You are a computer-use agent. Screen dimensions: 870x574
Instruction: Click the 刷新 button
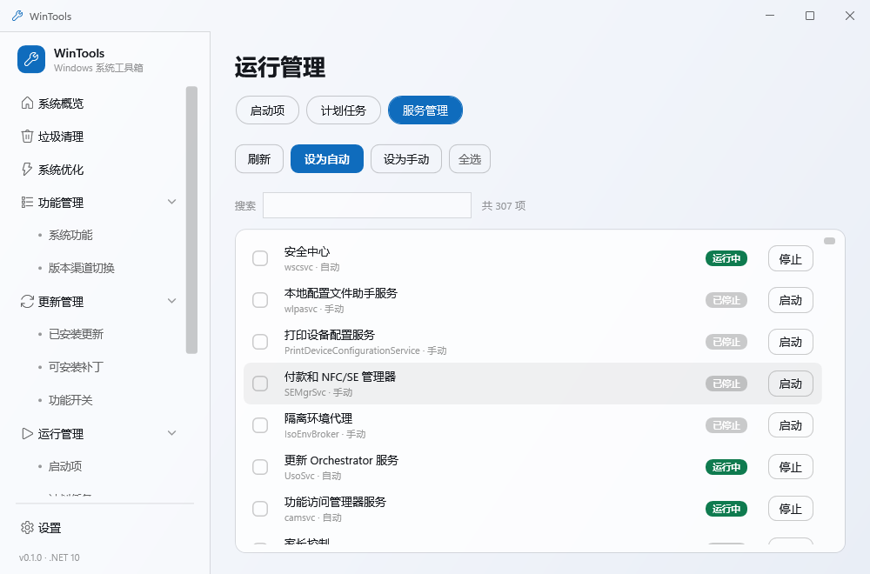pyautogui.click(x=259, y=159)
